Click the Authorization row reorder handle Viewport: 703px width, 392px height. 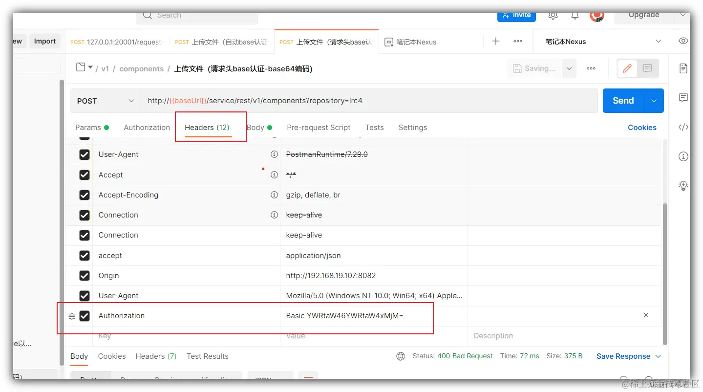(72, 316)
